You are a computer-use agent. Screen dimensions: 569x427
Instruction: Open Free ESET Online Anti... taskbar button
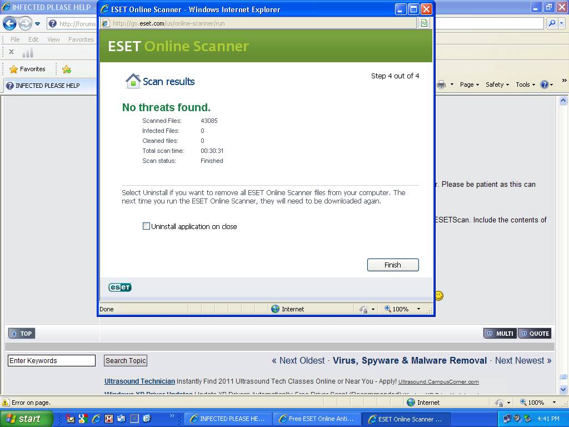point(317,419)
